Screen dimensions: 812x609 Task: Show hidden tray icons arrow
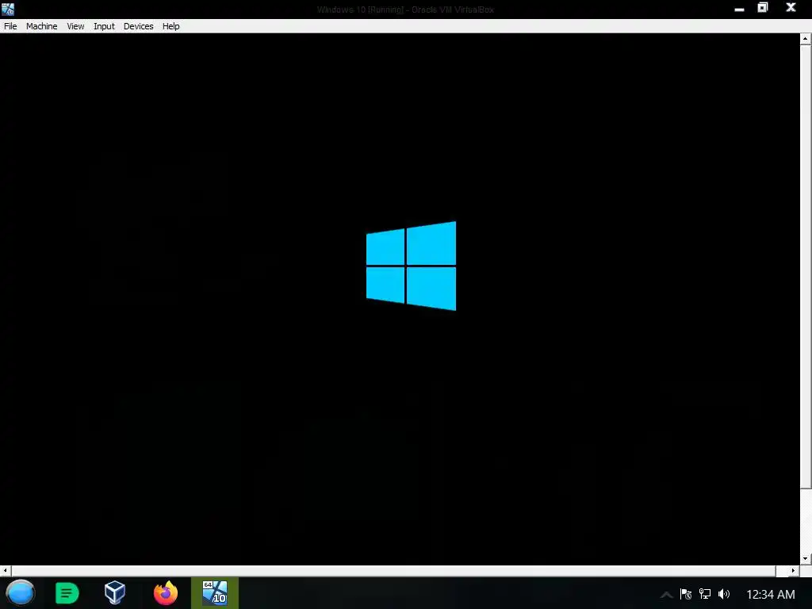click(666, 595)
